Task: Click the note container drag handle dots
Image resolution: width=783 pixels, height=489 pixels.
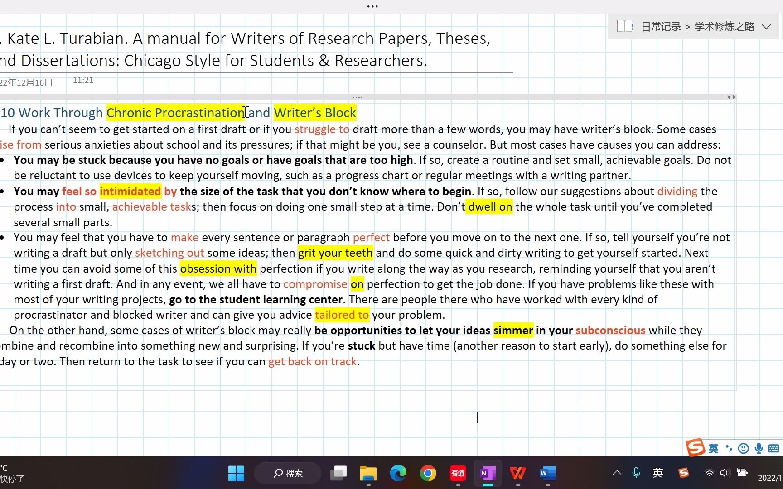Action: (358, 97)
